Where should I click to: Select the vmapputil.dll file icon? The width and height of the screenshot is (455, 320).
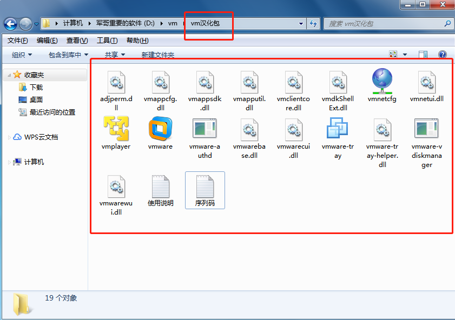pyautogui.click(x=249, y=82)
